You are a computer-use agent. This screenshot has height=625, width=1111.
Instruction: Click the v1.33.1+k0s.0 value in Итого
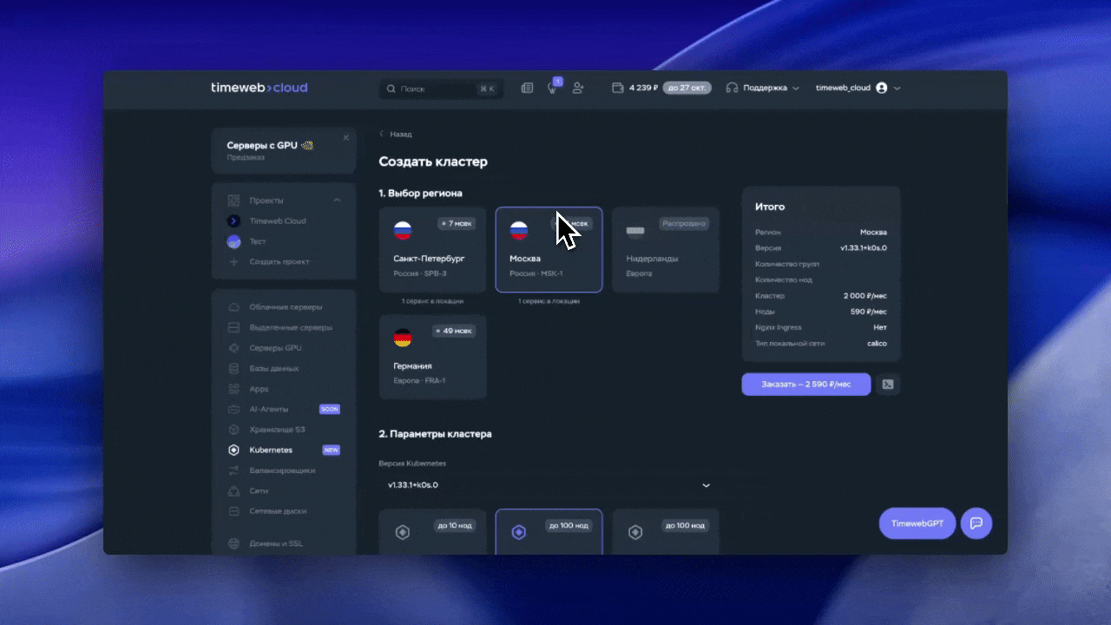(864, 248)
